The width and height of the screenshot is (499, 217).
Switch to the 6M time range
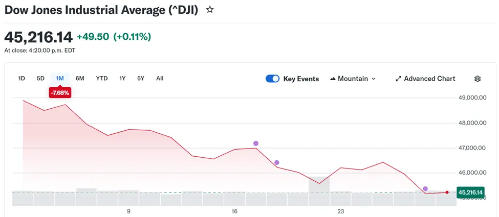(x=80, y=78)
